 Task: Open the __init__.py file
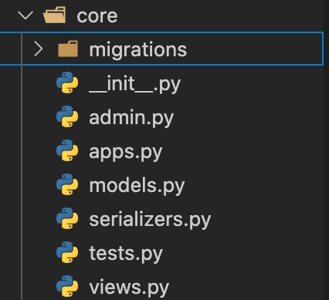(x=134, y=84)
